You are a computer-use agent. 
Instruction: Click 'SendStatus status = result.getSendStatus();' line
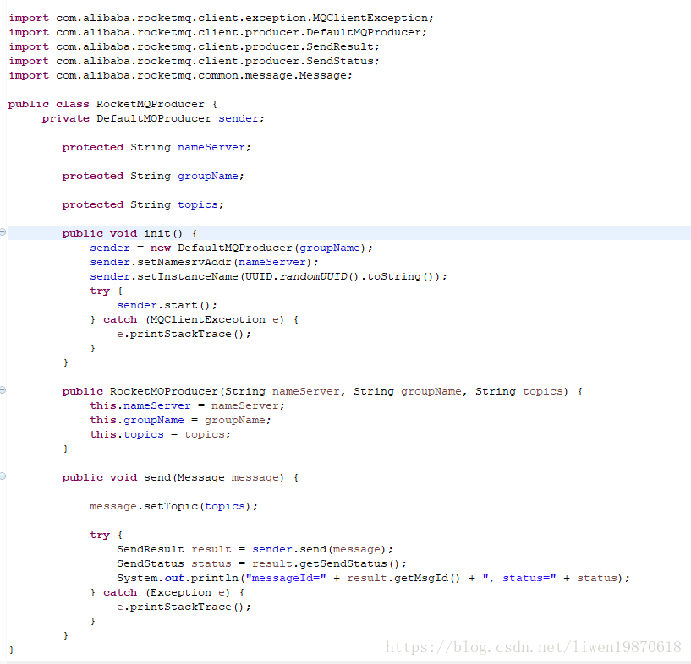tap(262, 563)
